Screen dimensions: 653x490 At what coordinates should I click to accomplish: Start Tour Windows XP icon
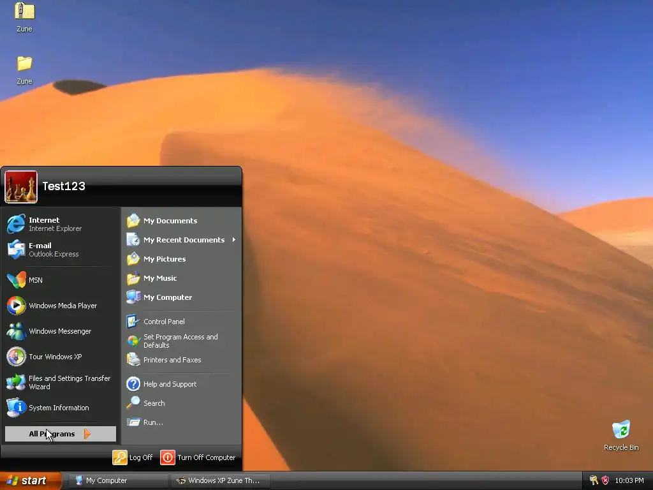(x=16, y=357)
